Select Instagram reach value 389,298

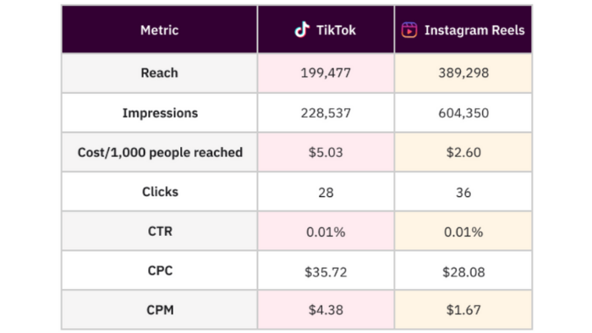click(463, 73)
